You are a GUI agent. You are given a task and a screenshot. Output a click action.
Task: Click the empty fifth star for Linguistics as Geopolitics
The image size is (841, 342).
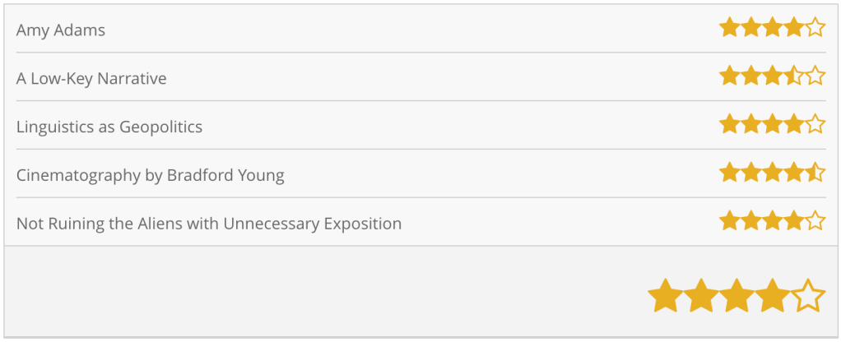(x=815, y=125)
